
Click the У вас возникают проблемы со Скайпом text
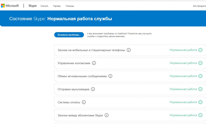[119, 35]
